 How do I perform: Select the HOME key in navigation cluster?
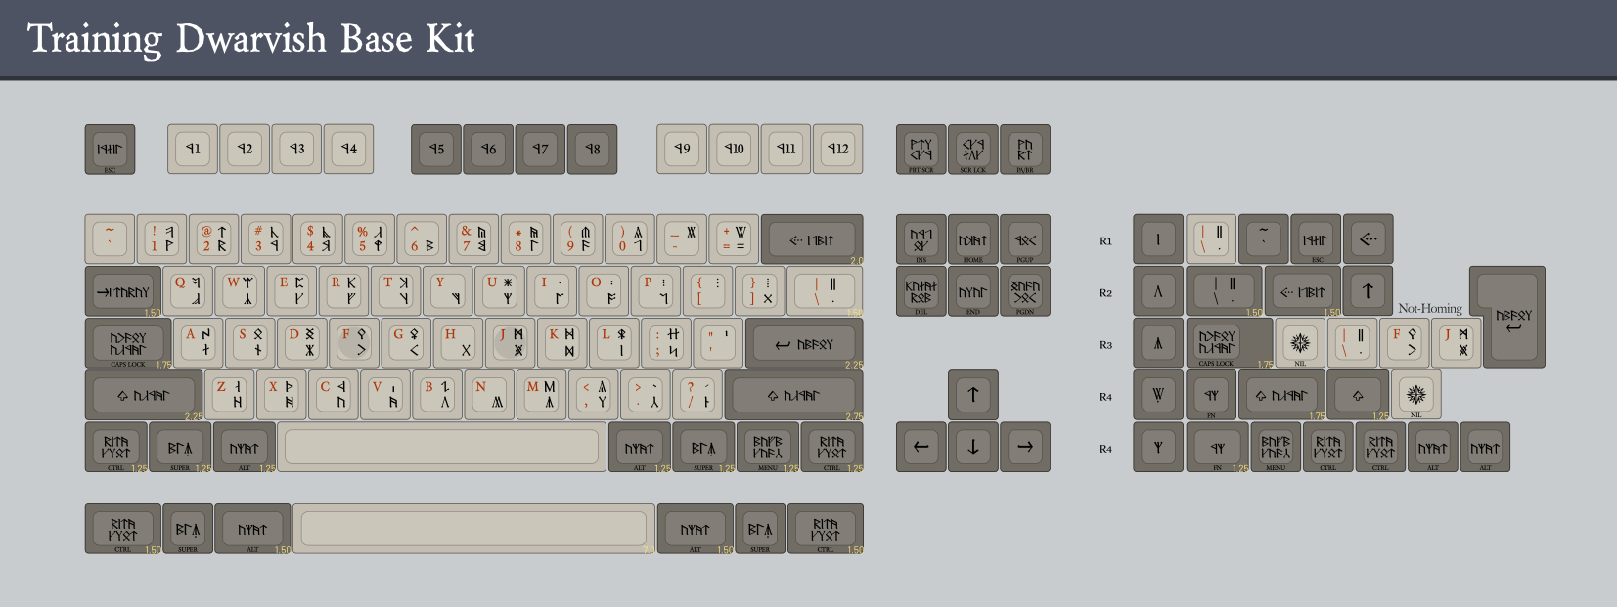coord(972,239)
